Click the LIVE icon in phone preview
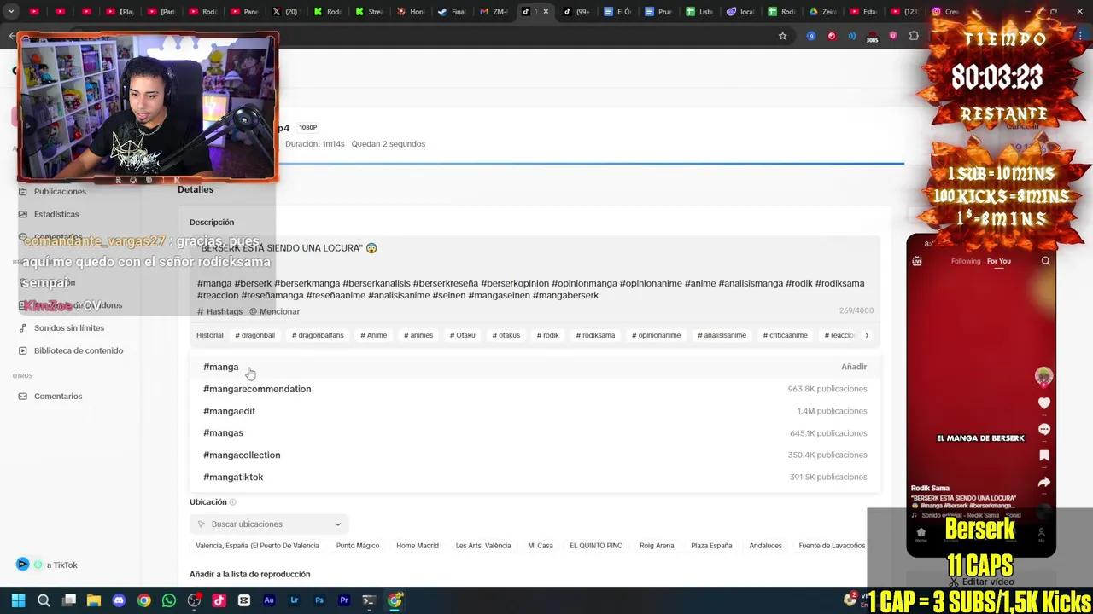Image resolution: width=1093 pixels, height=614 pixels. point(917,261)
